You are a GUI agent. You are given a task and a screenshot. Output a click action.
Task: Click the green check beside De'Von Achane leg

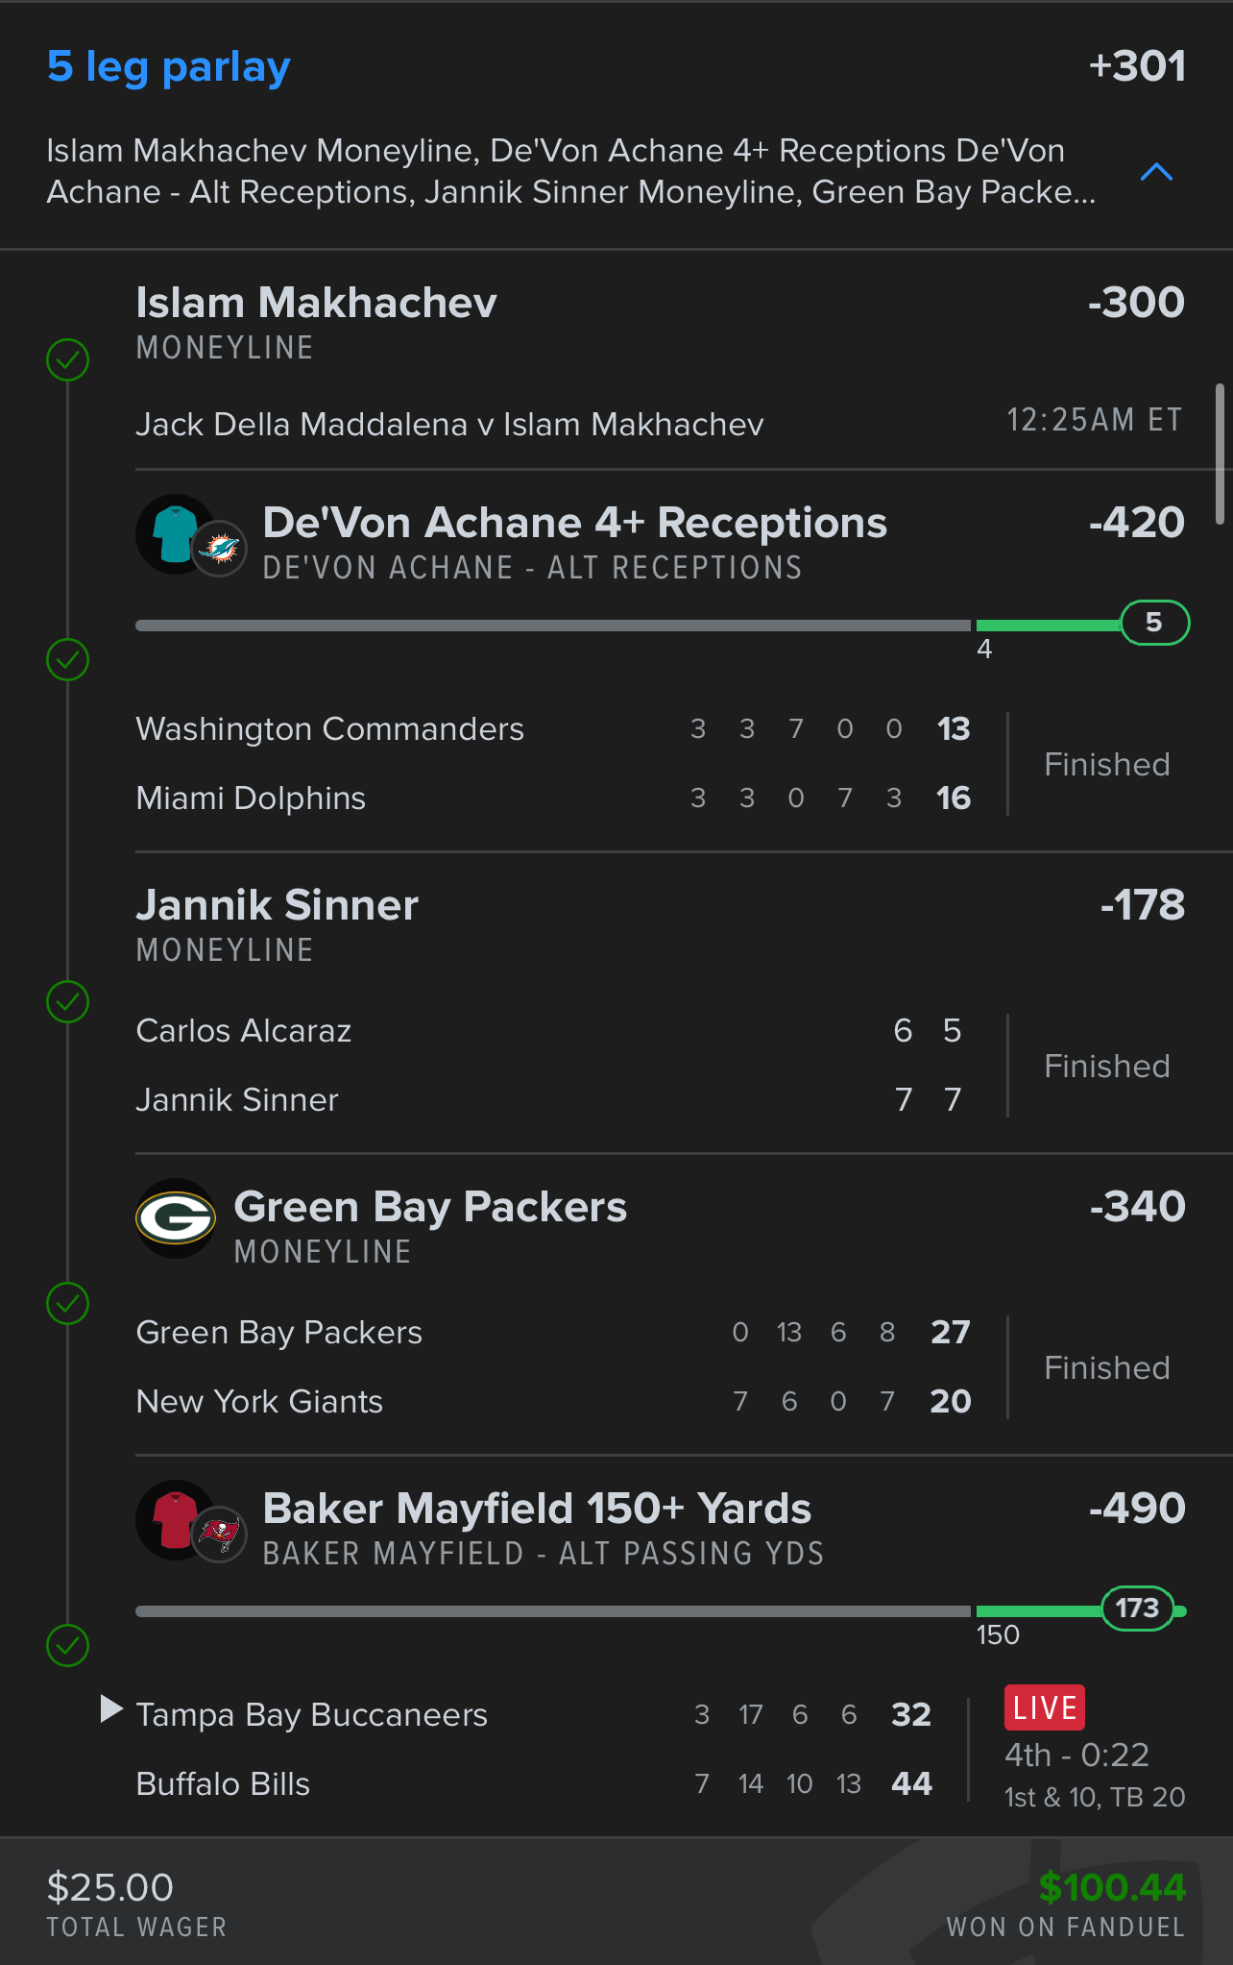[x=68, y=660]
